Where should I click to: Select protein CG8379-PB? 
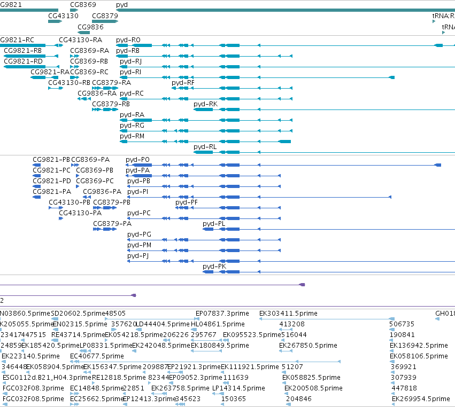click(112, 202)
